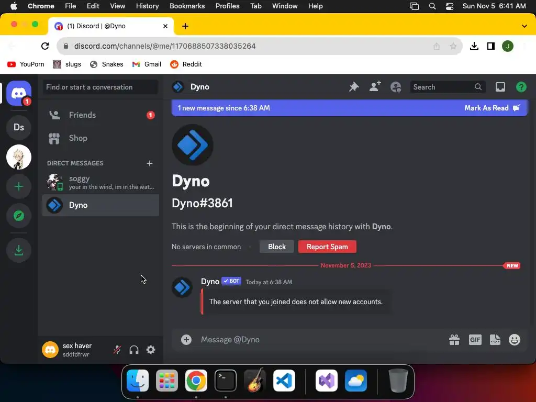Open the Shop page

point(100,138)
